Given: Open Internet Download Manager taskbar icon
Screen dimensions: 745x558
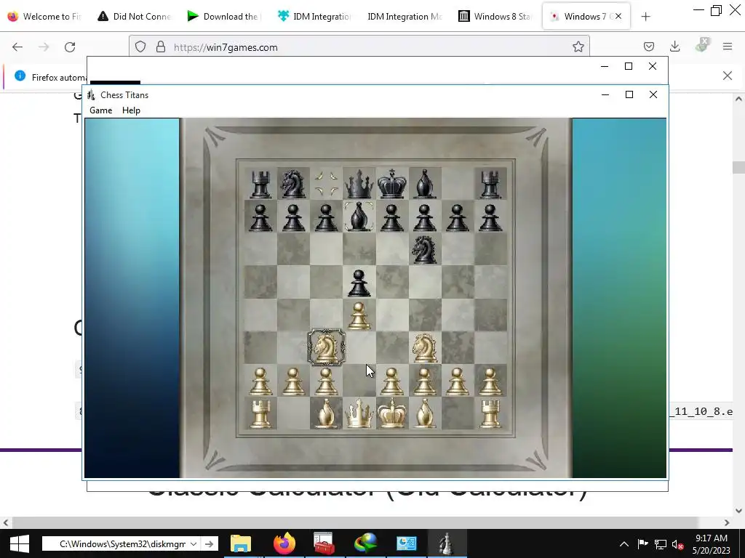Looking at the screenshot, I should (x=365, y=543).
